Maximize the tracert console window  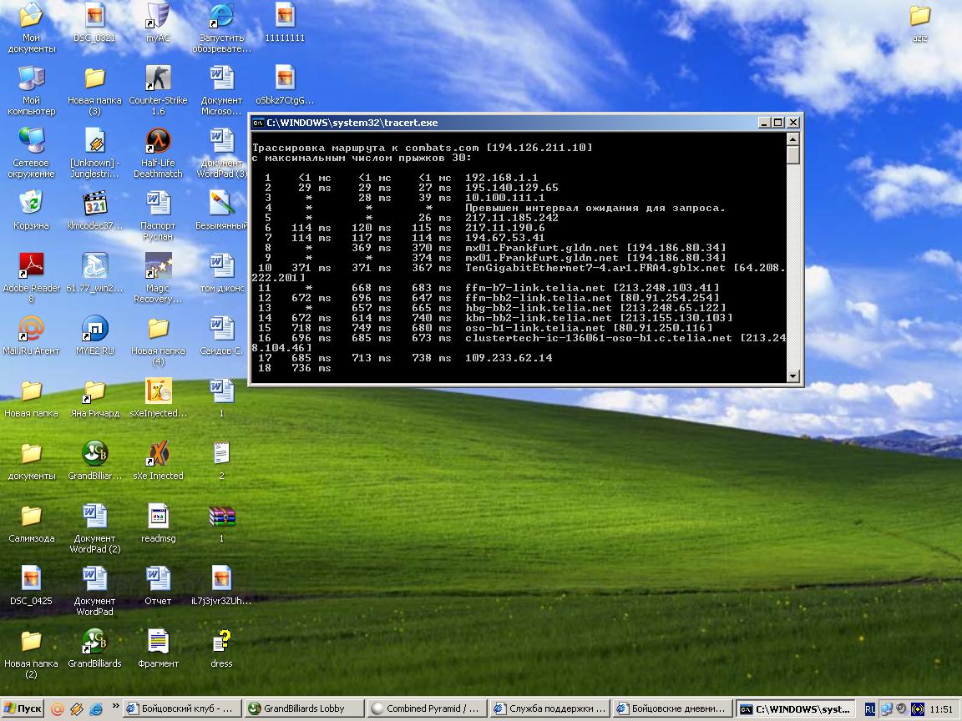778,123
